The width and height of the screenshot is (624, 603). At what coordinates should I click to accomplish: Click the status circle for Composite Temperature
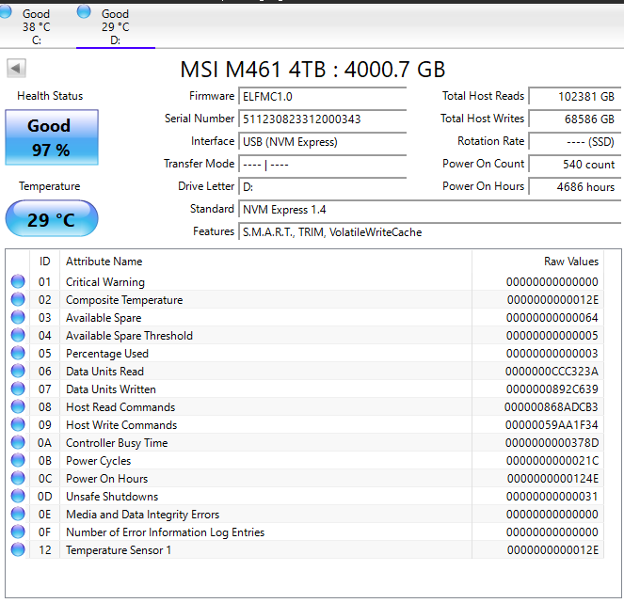[18, 299]
